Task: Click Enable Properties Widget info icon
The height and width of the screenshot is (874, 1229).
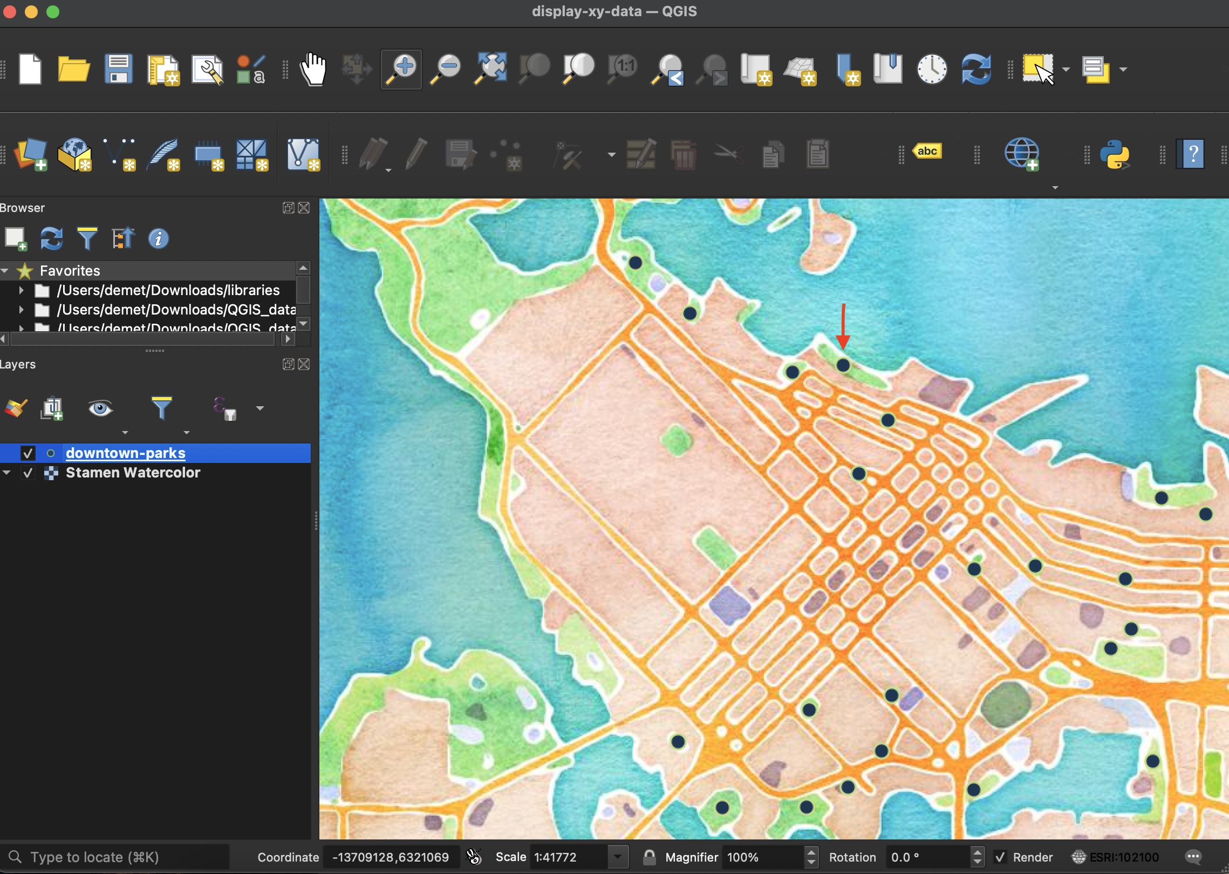Action: pyautogui.click(x=158, y=238)
